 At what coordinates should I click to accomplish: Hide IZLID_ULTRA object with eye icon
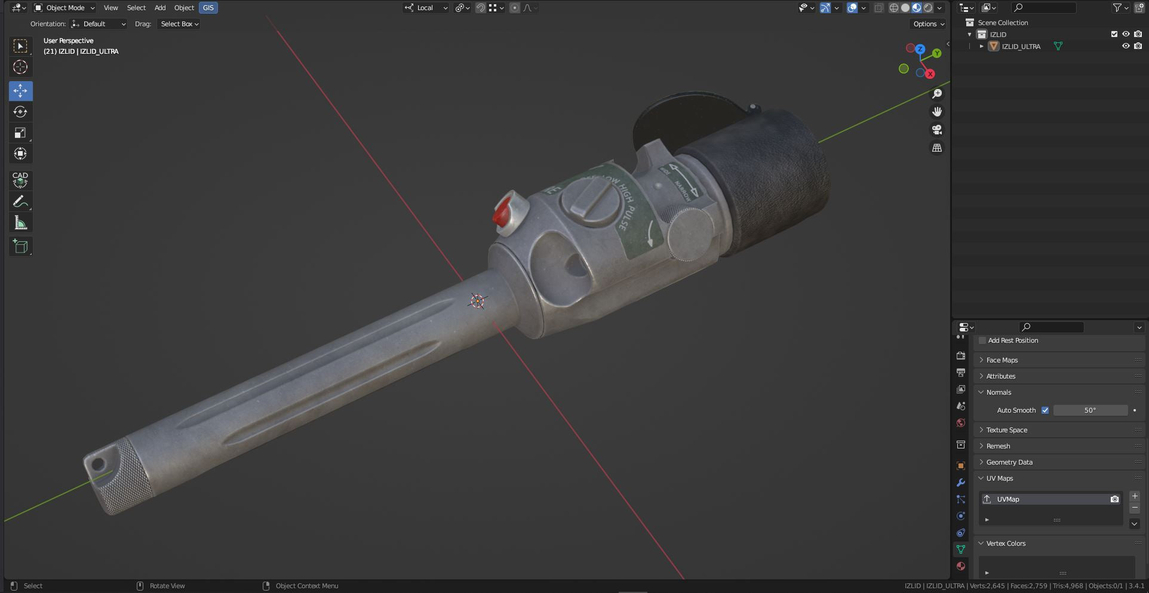click(1126, 46)
